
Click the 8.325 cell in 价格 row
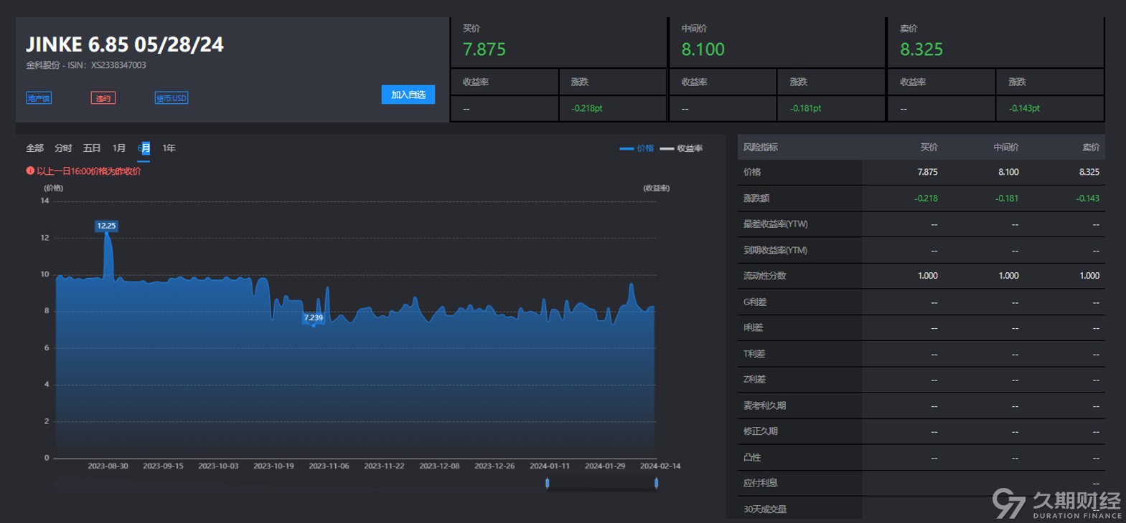point(1089,172)
